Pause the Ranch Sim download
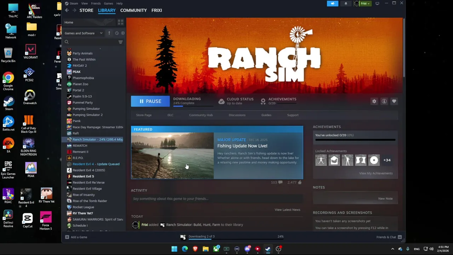Image resolution: width=453 pixels, height=255 pixels. tap(150, 101)
